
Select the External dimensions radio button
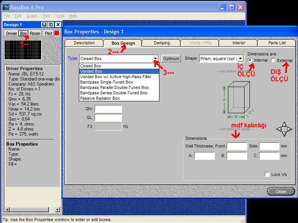pyautogui.click(x=273, y=60)
